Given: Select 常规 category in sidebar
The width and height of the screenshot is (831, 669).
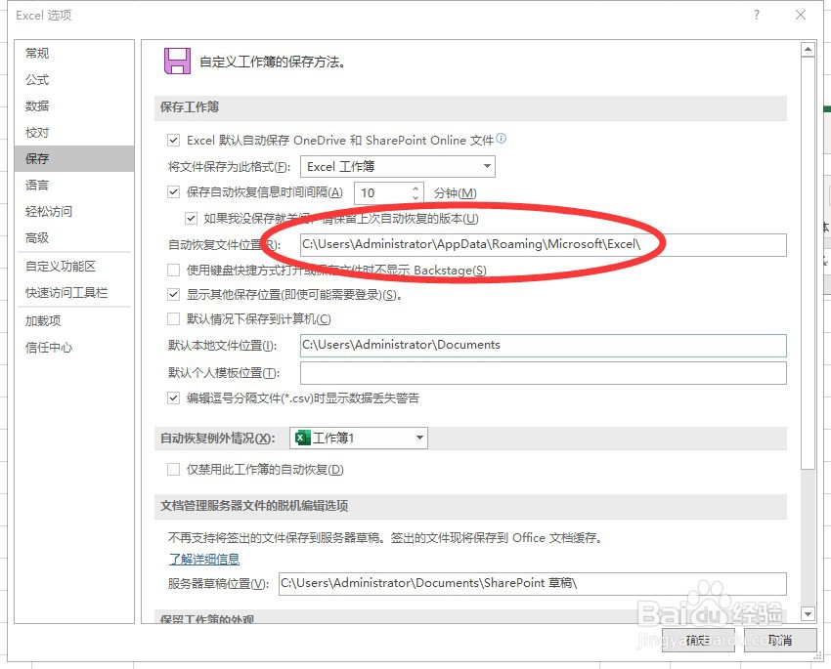Looking at the screenshot, I should point(74,53).
